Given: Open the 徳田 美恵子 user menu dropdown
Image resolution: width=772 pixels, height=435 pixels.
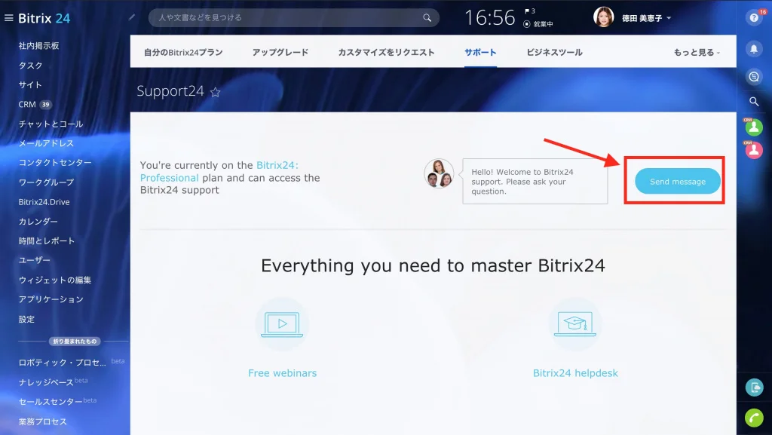Looking at the screenshot, I should tap(646, 18).
